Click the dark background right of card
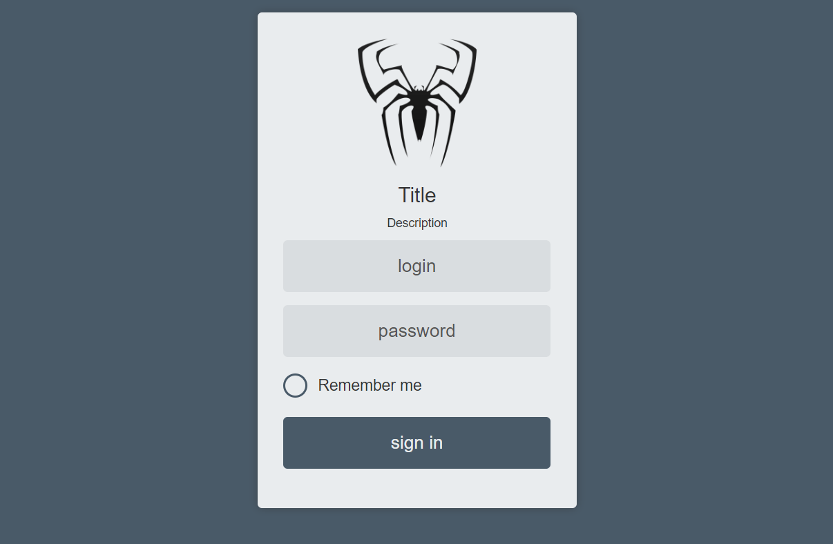The width and height of the screenshot is (833, 544). (705, 272)
